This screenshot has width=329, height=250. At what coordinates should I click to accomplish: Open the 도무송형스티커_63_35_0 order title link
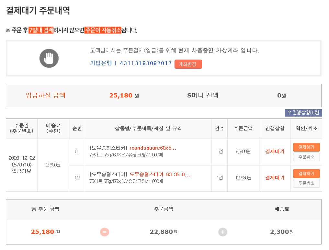tap(160, 175)
